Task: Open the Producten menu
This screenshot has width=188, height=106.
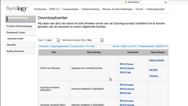Action: click(x=40, y=9)
